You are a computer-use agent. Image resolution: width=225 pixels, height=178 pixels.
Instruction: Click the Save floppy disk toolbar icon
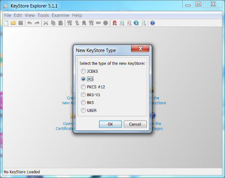coord(21,23)
